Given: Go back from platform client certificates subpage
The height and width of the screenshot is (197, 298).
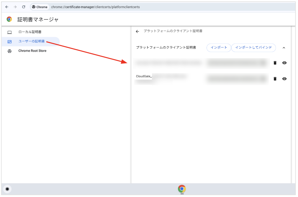Looking at the screenshot, I should (x=137, y=31).
